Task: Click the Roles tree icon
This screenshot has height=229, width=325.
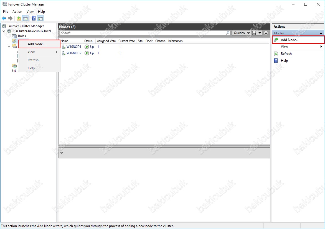Action: (x=14, y=36)
